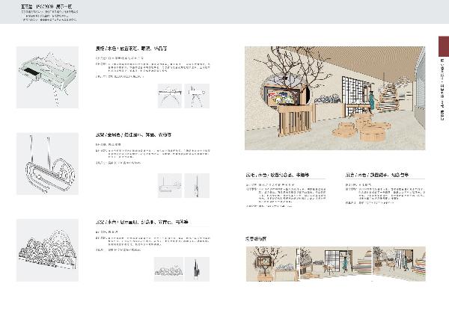The width and height of the screenshot is (449, 310).
Task: Select the hanging rack front-view thumbnail
Action: (x=171, y=185)
